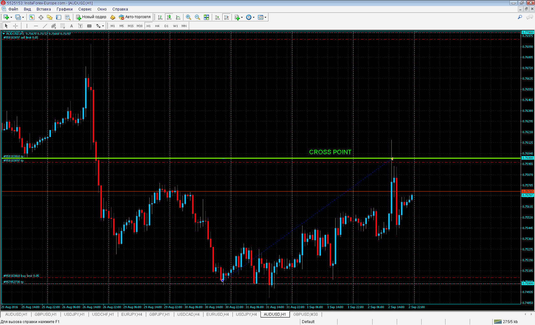Open the Strategy Tester icon
The height and width of the screenshot is (325, 535).
[68, 17]
